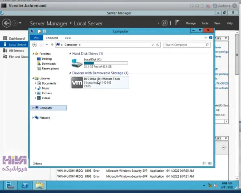Viewport: 241px width, 193px height.
Task: Open recent locations dropdown next to forward arrow
Action: [x=47, y=45]
